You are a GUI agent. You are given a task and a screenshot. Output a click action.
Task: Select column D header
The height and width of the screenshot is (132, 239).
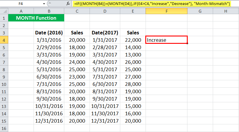(105, 11)
